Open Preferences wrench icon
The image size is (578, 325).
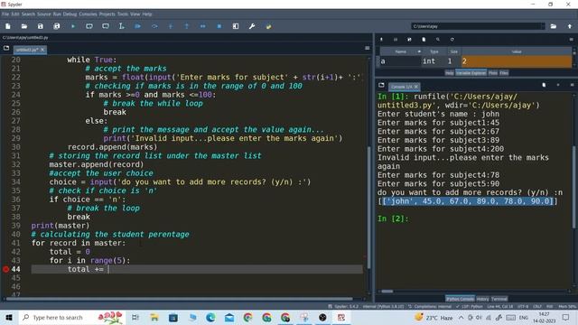click(x=252, y=26)
